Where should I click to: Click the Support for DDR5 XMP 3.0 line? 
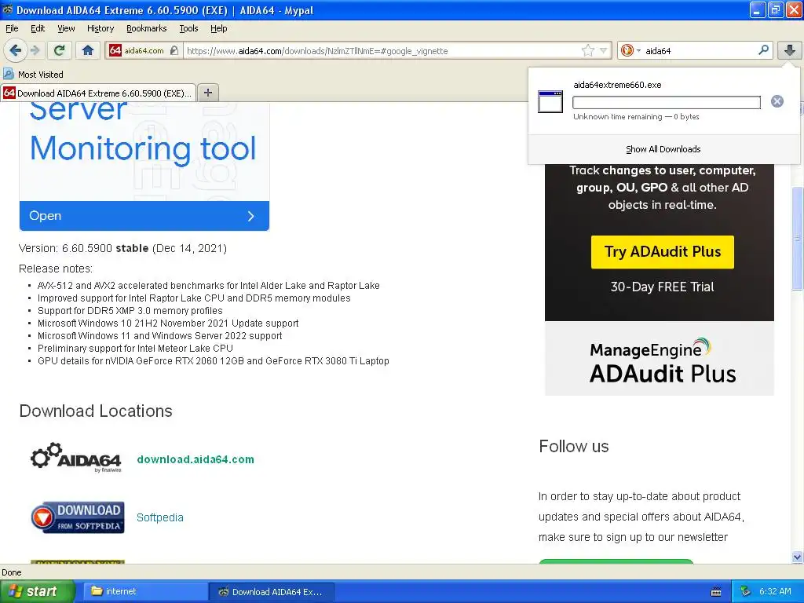point(130,311)
